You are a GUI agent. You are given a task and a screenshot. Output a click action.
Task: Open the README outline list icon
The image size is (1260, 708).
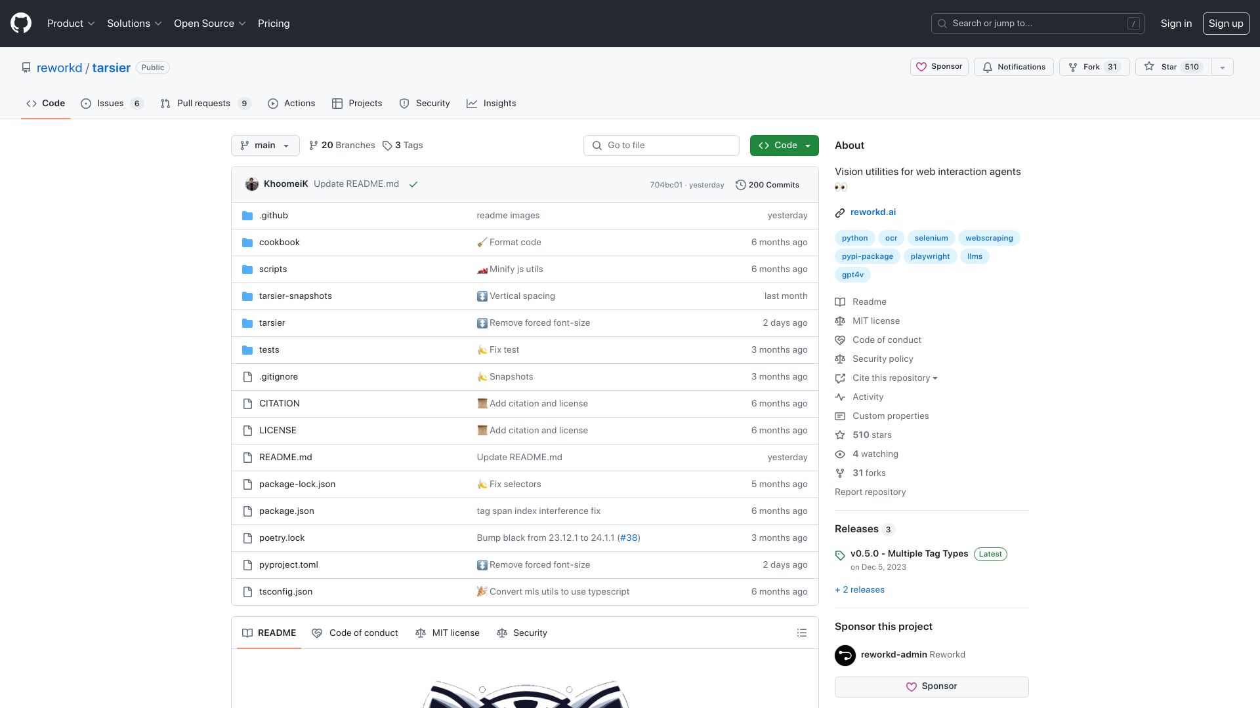pyautogui.click(x=801, y=633)
